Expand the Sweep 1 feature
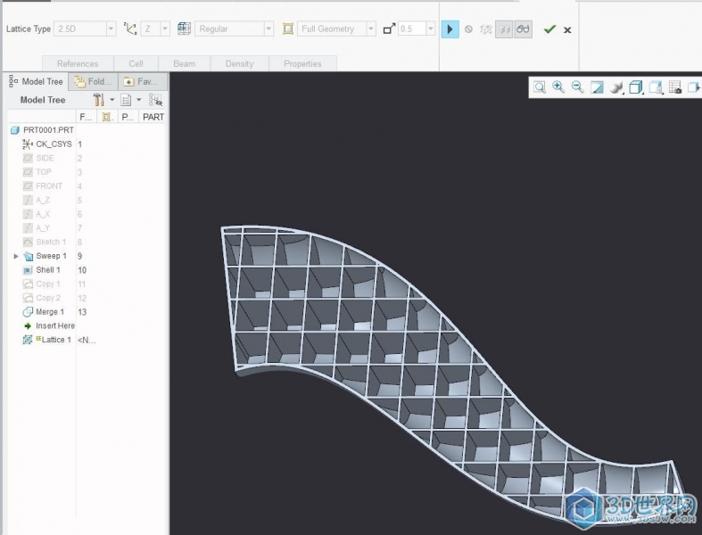This screenshot has height=535, width=702. 16,256
